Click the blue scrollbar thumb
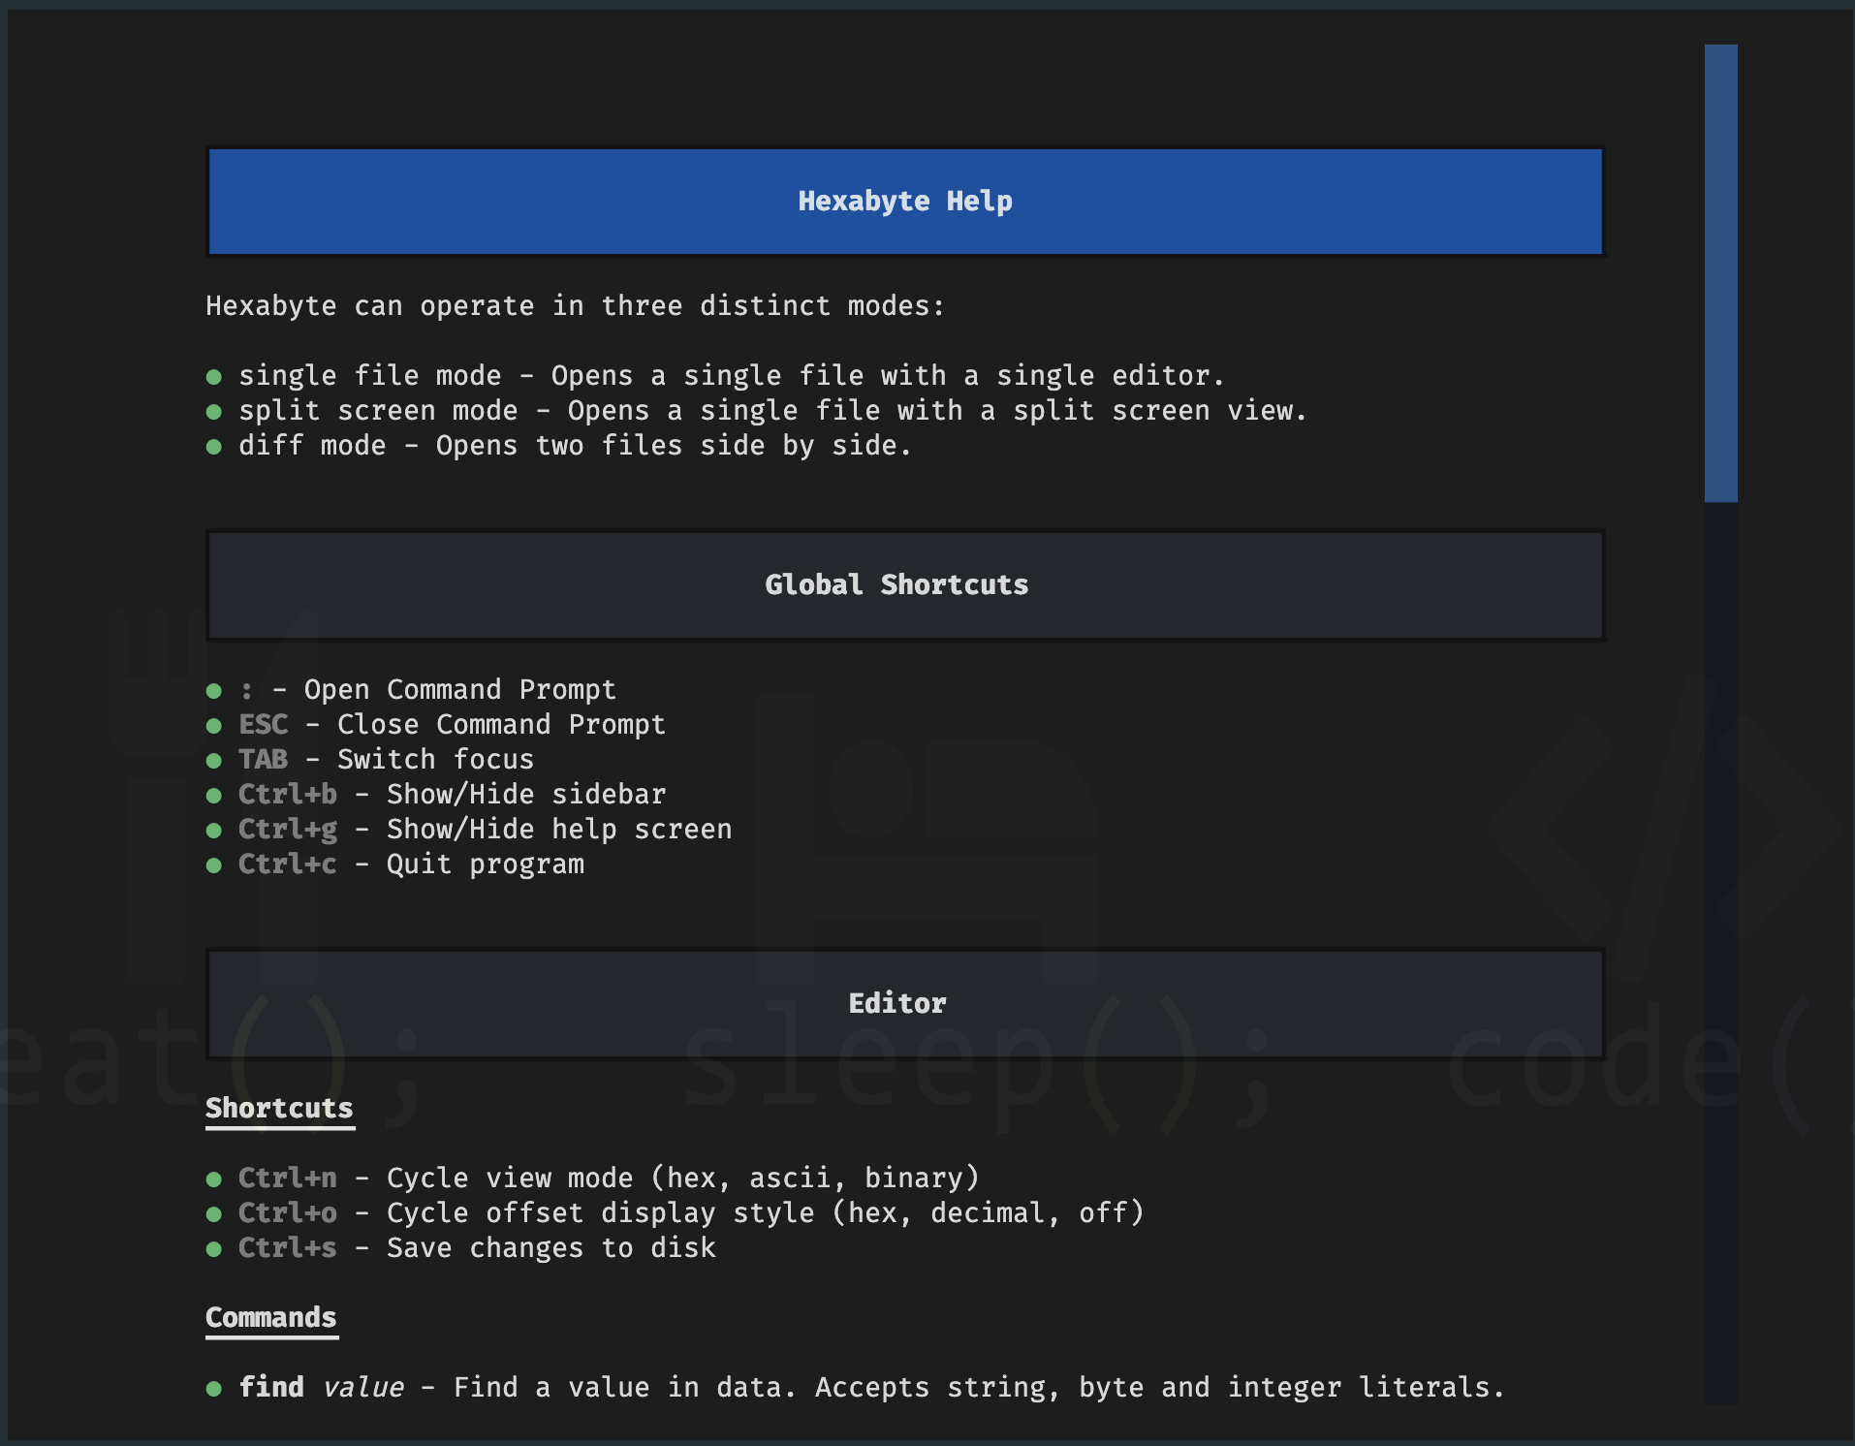This screenshot has height=1446, width=1855. tap(1720, 273)
